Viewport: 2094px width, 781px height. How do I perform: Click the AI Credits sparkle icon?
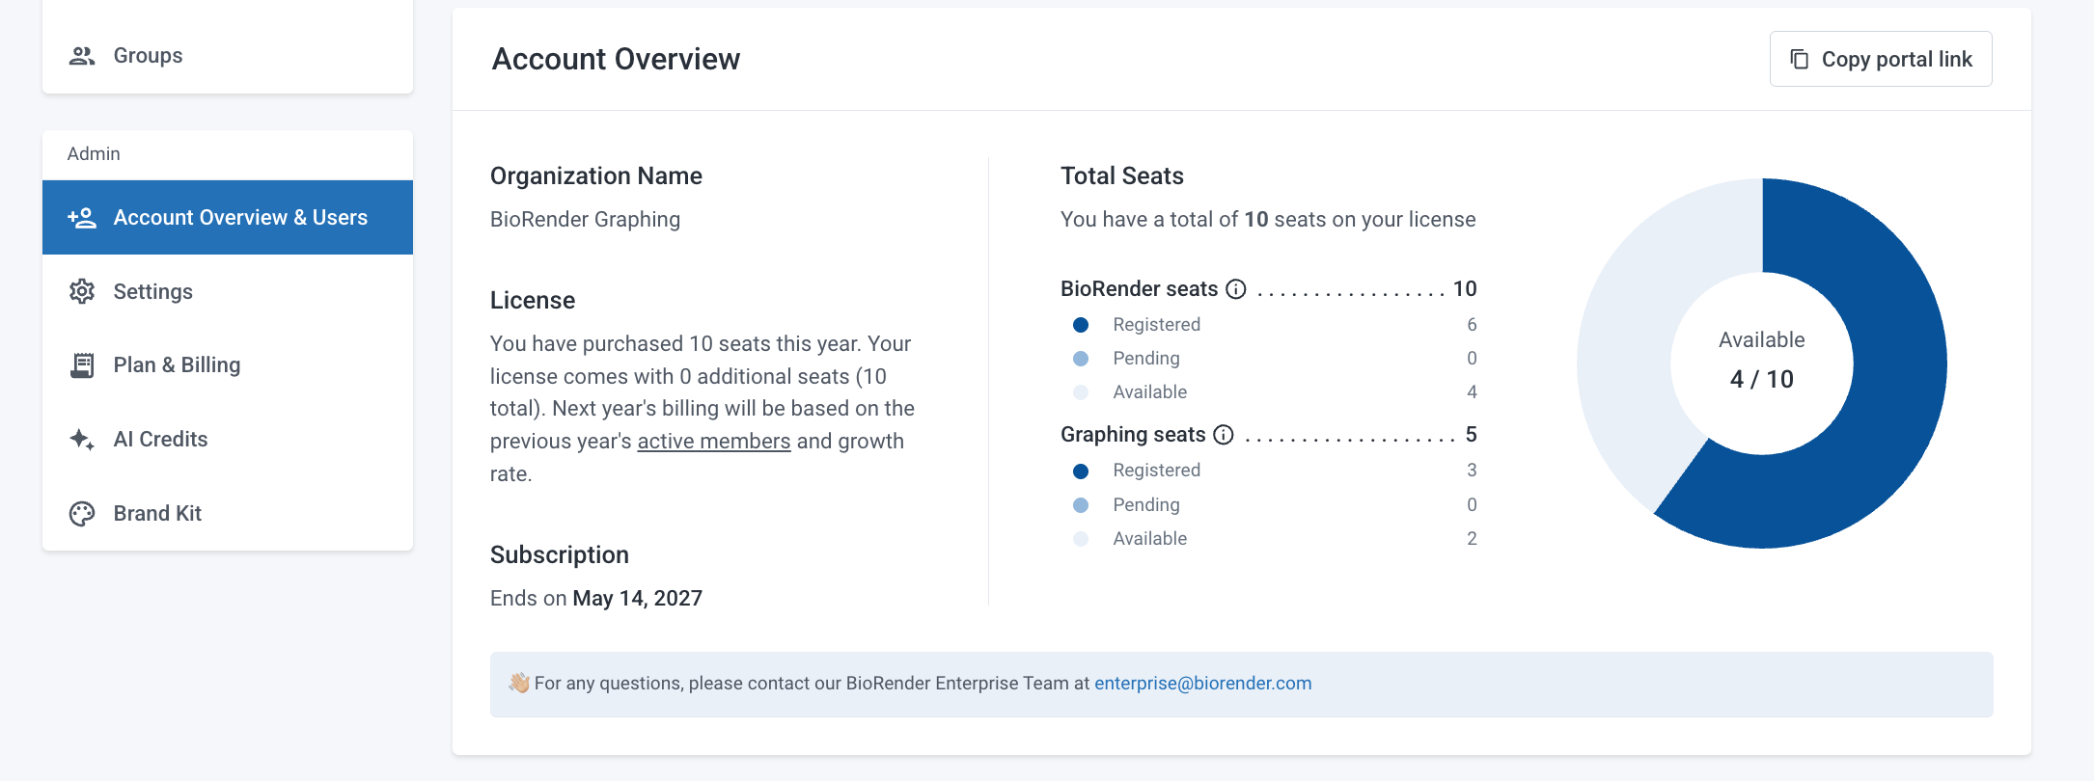[82, 440]
